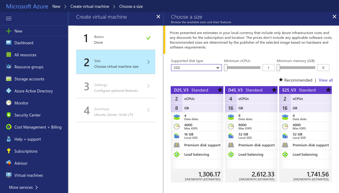Toggle the hamburger menu to collapse sidebar

coord(9,19)
